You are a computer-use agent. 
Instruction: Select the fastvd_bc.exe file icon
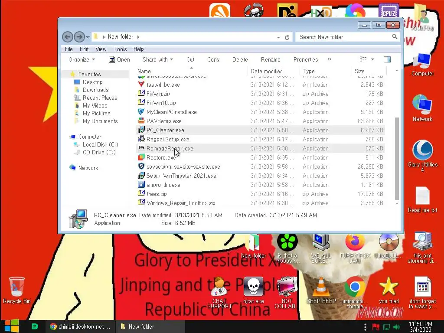pos(141,85)
